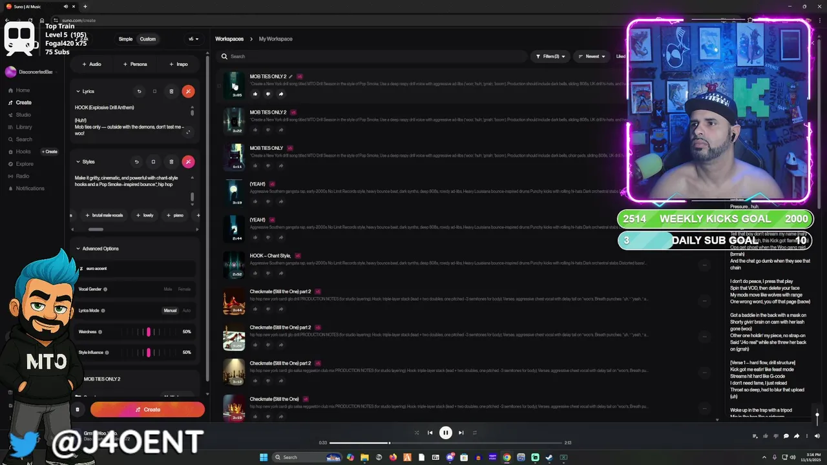
Task: Like the 3:22 MOB TIES ONLY 2 track
Action: (255, 129)
